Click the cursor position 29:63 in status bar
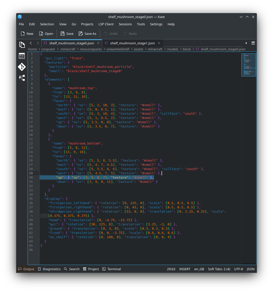 [171, 269]
